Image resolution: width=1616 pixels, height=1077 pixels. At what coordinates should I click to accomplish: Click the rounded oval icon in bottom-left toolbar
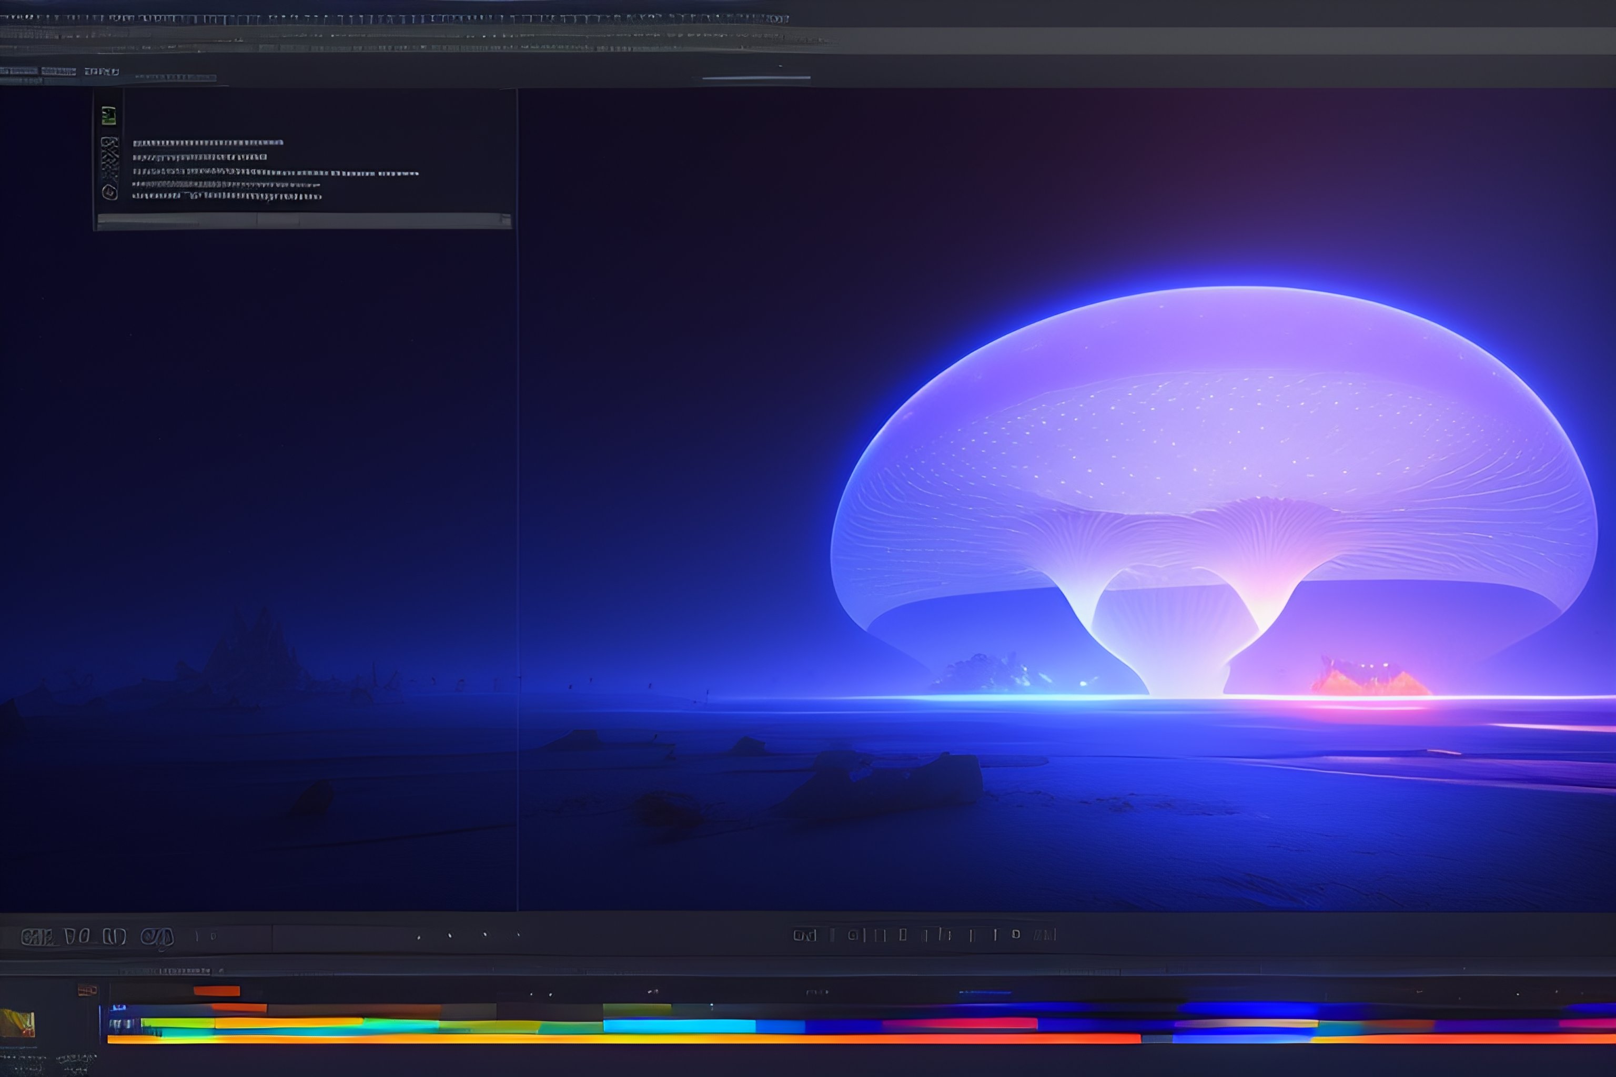coord(157,937)
